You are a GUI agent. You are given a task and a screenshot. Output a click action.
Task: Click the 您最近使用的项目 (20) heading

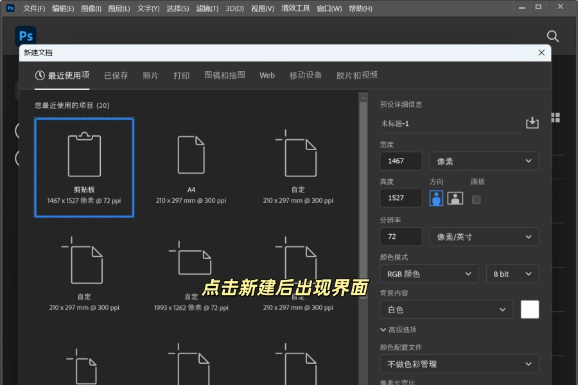72,105
